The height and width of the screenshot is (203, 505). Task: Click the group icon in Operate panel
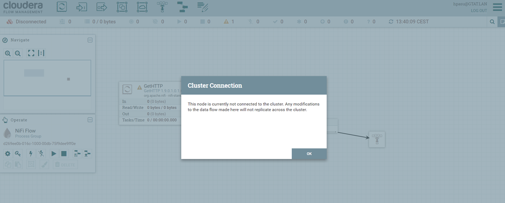[31, 165]
